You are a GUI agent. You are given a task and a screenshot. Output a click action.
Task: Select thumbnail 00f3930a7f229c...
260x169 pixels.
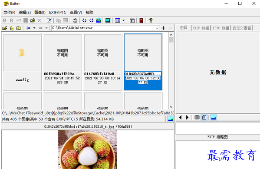[63, 62]
